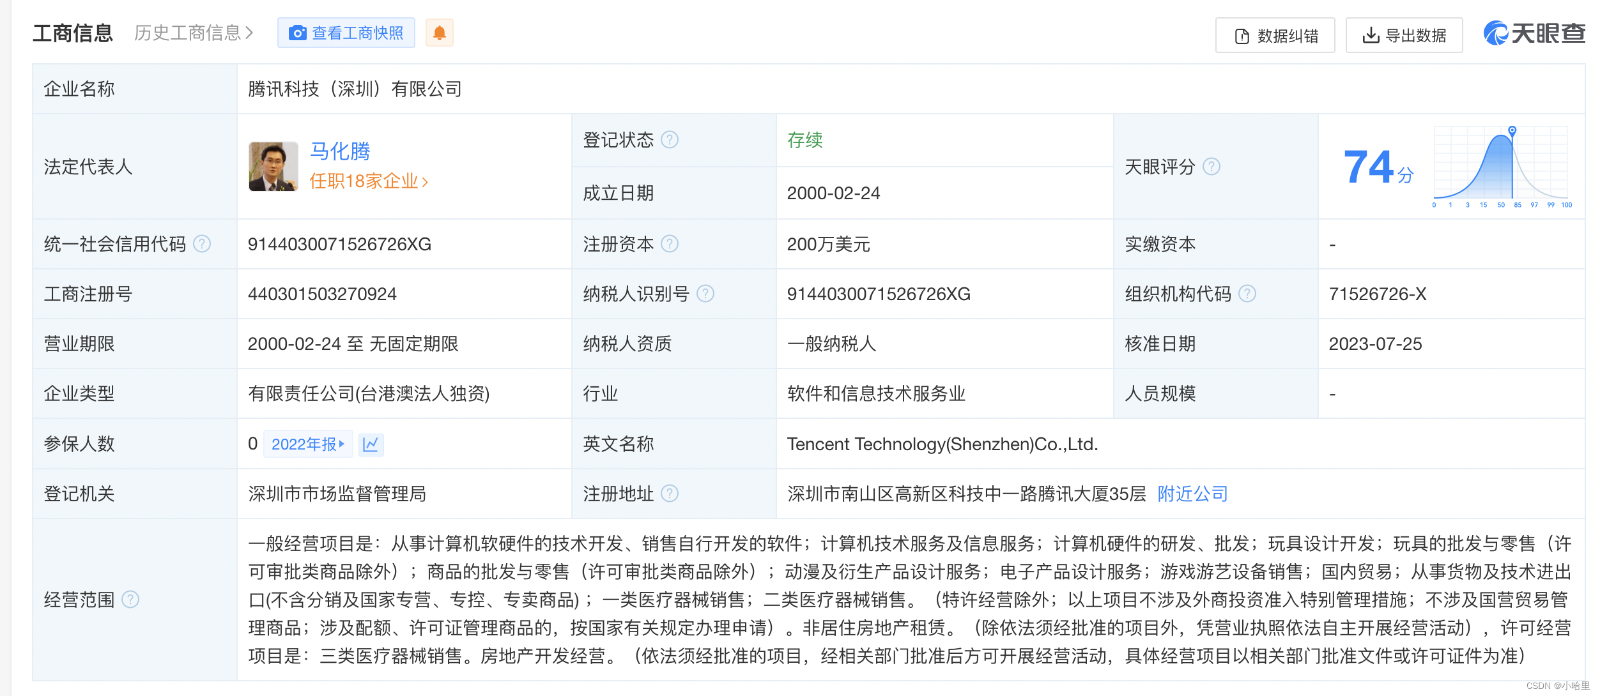Click question mark next to 天眼评分

point(1212,167)
